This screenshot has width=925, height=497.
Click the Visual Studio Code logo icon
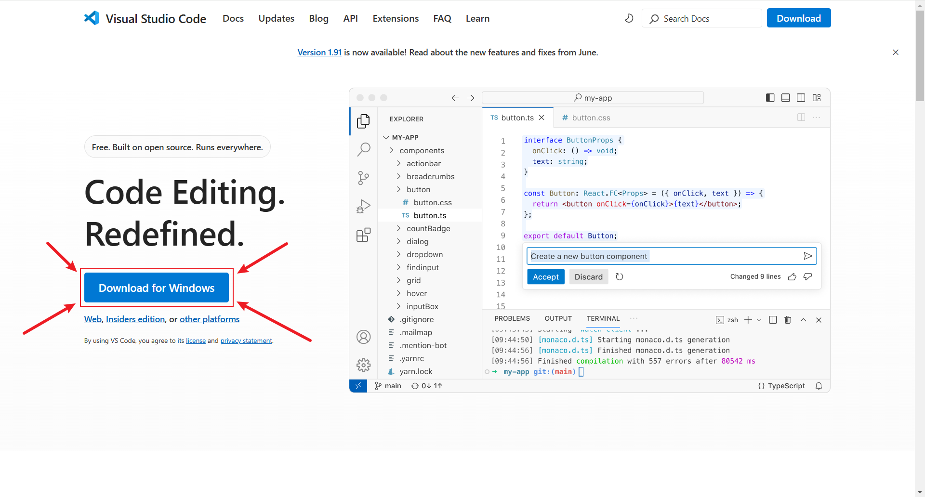click(92, 18)
